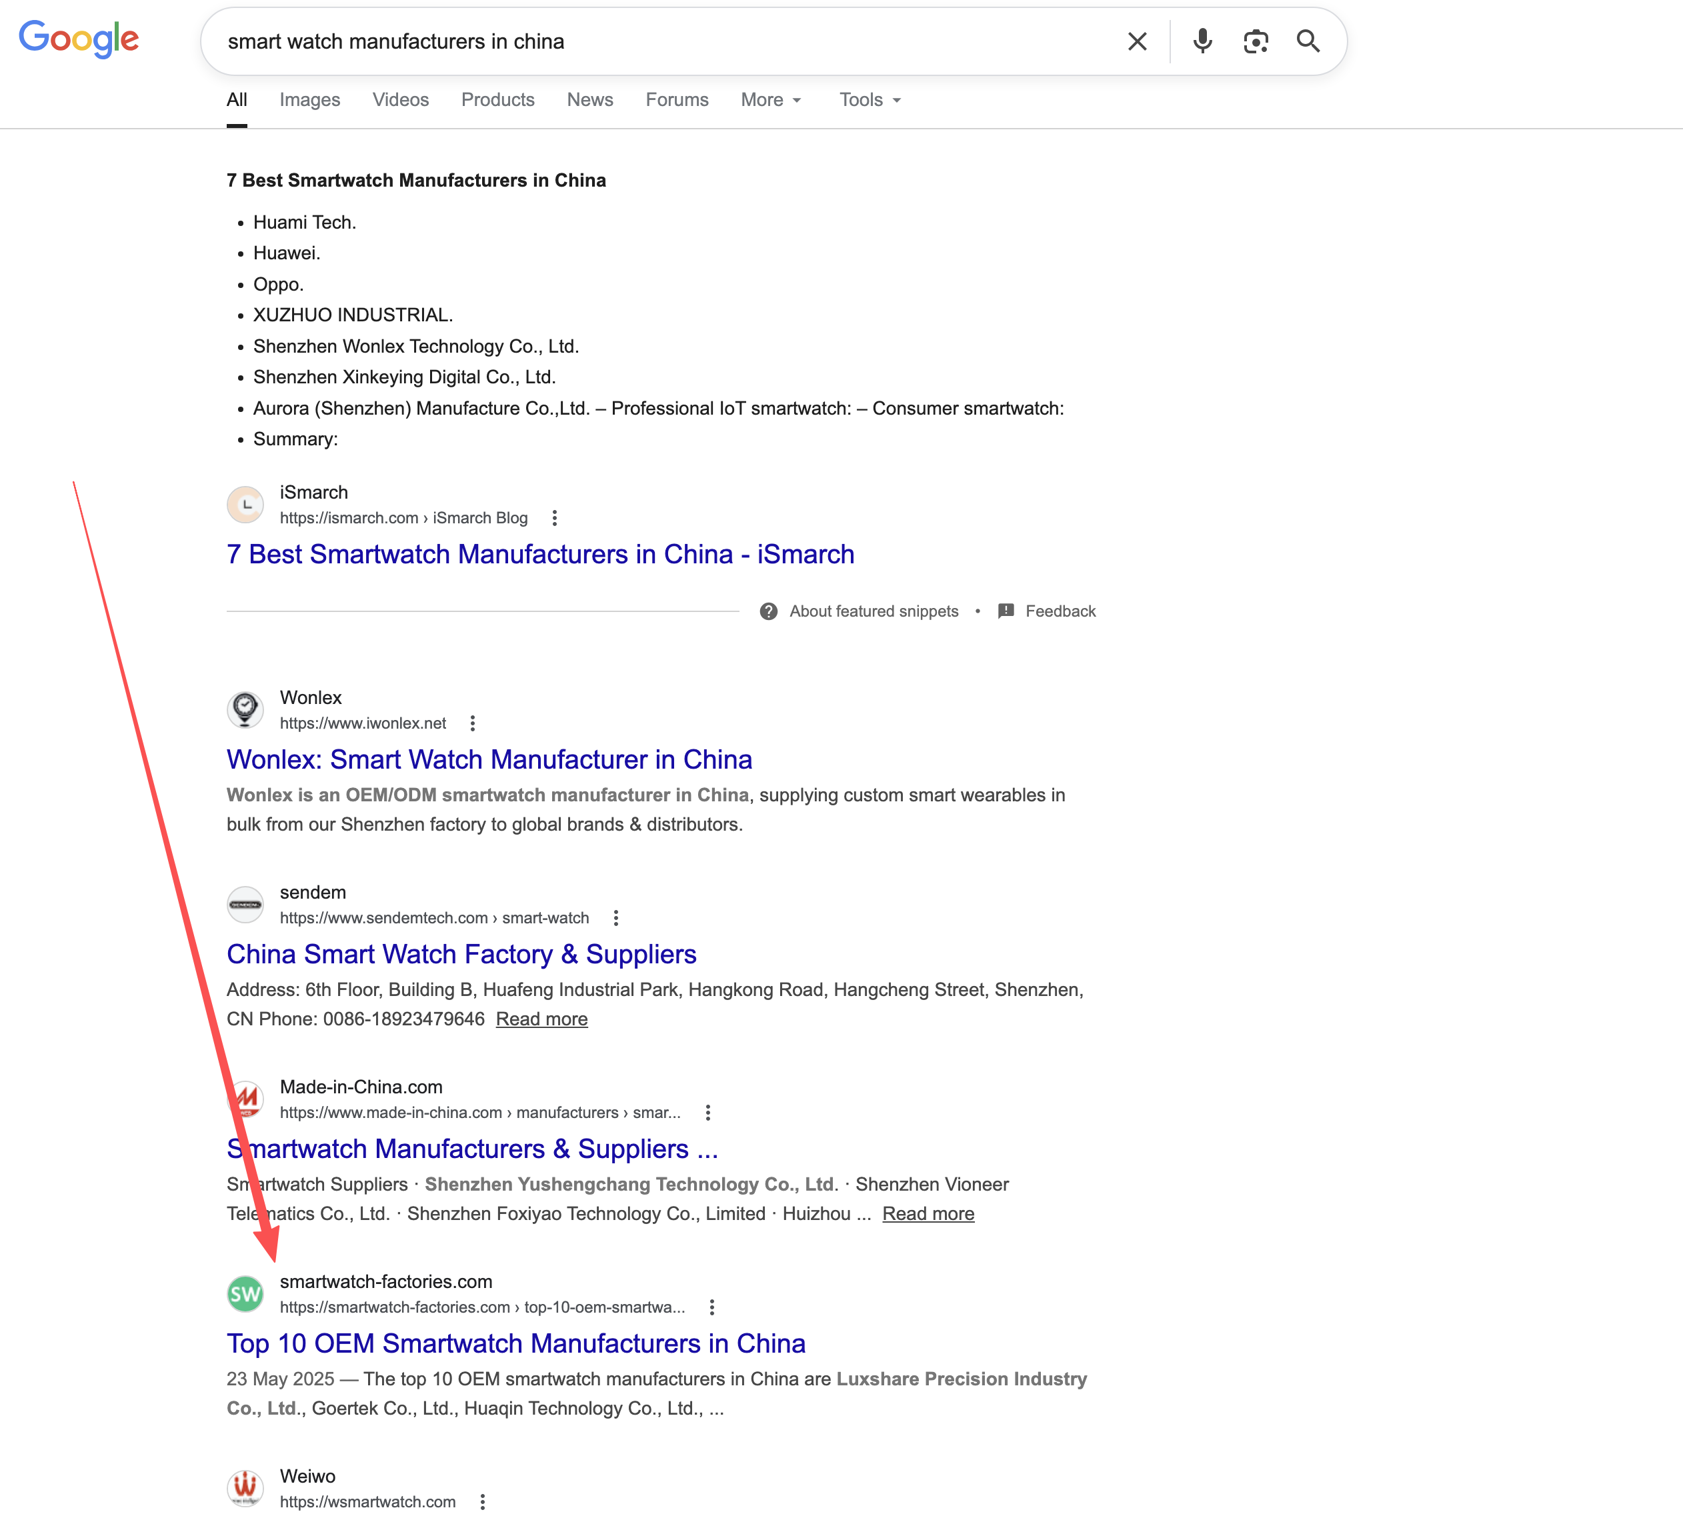Screen dimensions: 1683x1520
Task: Click the About featured snippets help icon
Action: 769,612
